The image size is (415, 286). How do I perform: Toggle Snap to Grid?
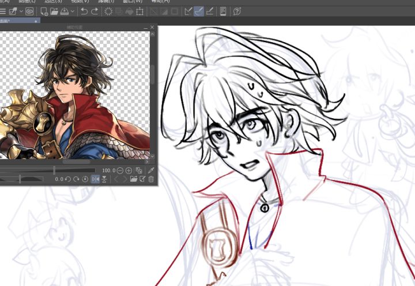pyautogui.click(x=210, y=12)
